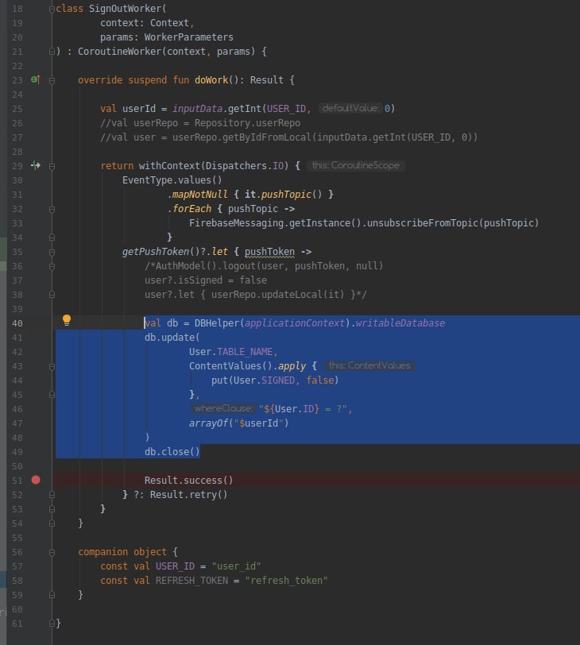580x645 pixels.
Task: Collapse the class SignOutWorker fold marker on line 18
Action: click(x=52, y=9)
